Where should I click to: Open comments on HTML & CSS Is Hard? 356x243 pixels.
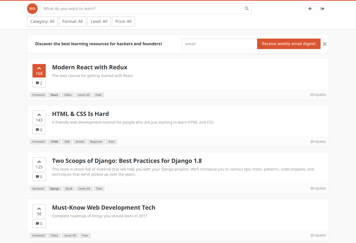click(39, 130)
